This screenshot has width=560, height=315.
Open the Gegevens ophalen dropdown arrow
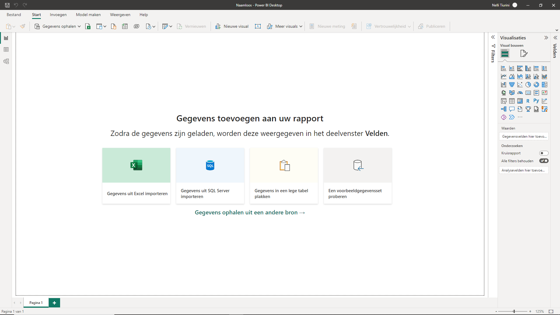[x=79, y=27]
